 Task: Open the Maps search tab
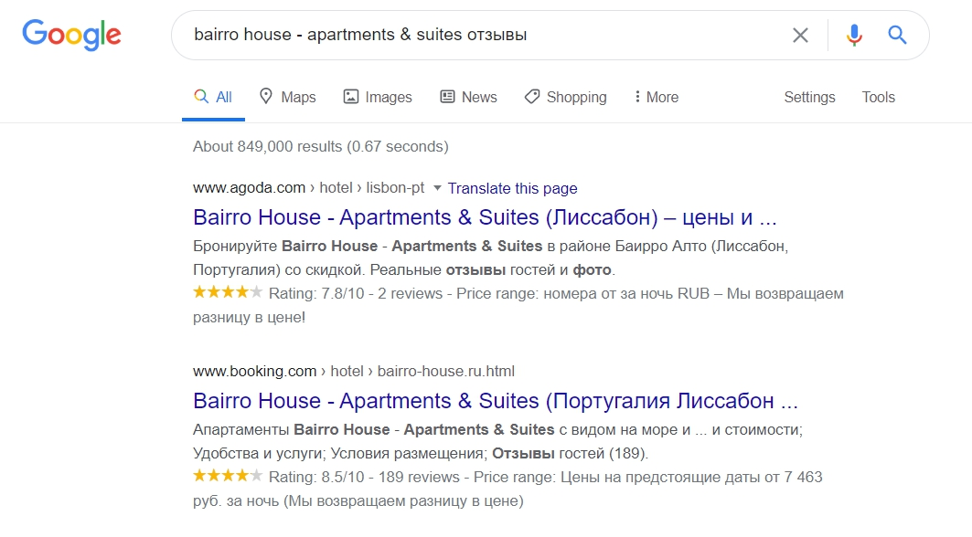click(287, 98)
